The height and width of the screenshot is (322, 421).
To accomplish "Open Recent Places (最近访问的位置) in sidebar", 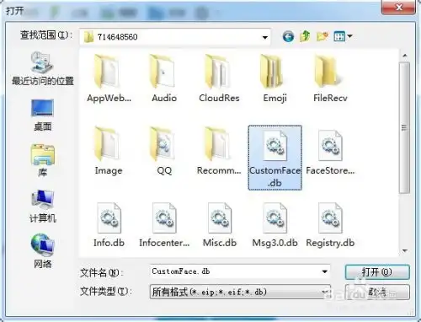I will (43, 68).
